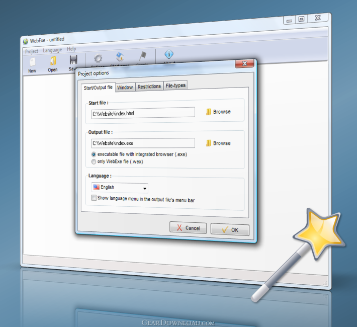
Task: Click the flag Create toolbar icon
Action: point(143,56)
